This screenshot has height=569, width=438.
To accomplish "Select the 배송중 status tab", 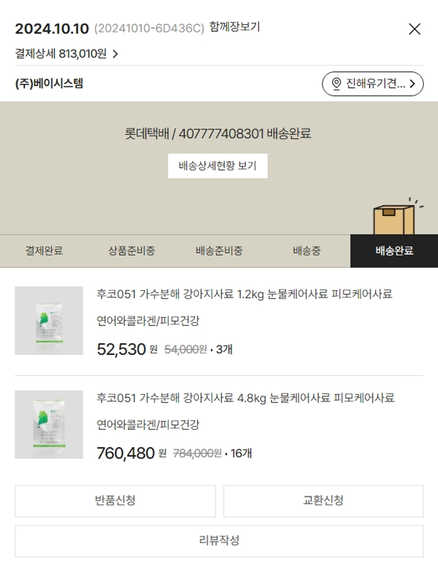I will pos(307,251).
